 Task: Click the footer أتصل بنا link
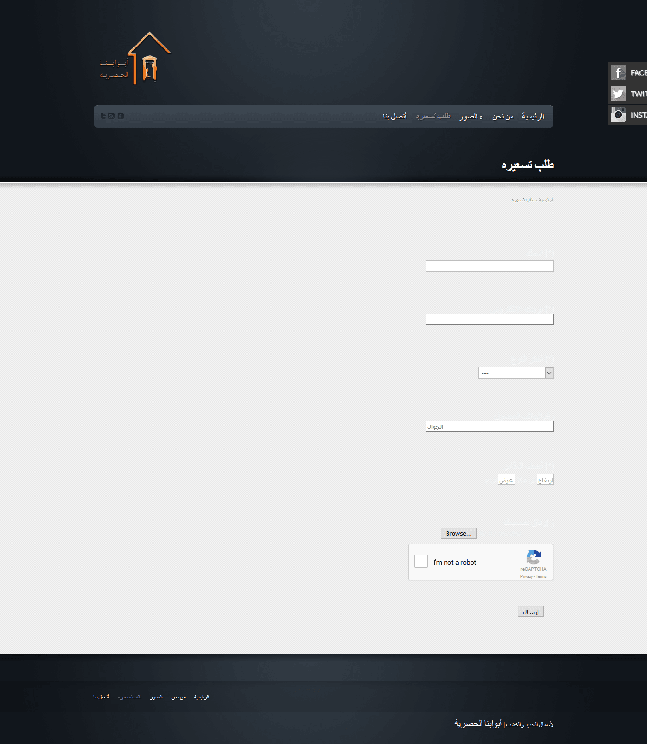101,697
